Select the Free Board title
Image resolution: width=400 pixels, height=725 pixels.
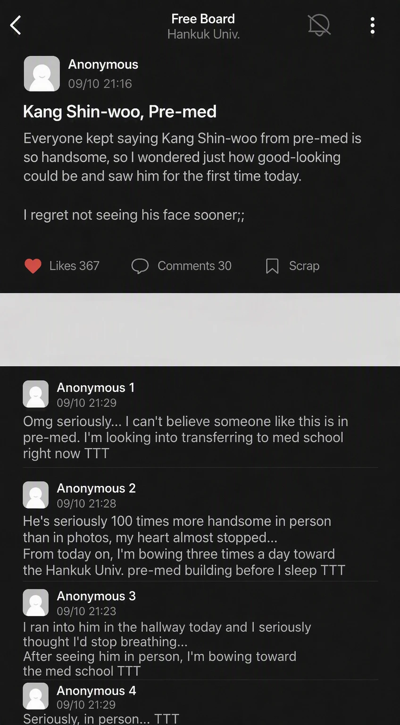coord(203,19)
